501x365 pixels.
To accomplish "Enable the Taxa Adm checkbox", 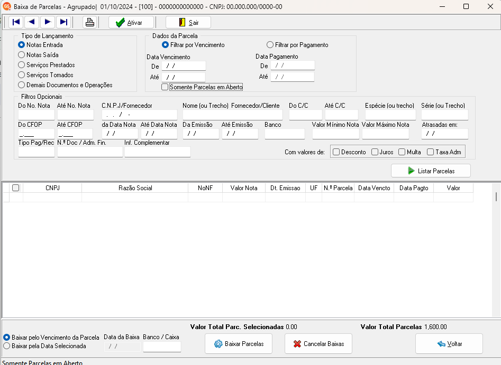I will 431,152.
